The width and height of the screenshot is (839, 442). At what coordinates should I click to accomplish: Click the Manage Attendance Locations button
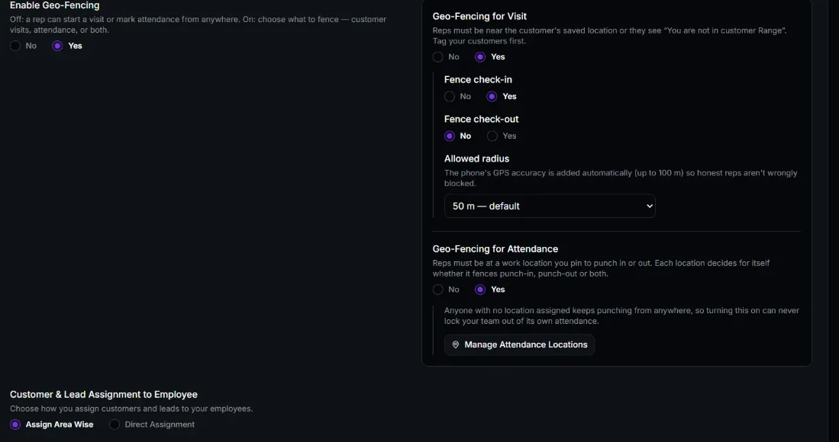pyautogui.click(x=519, y=345)
